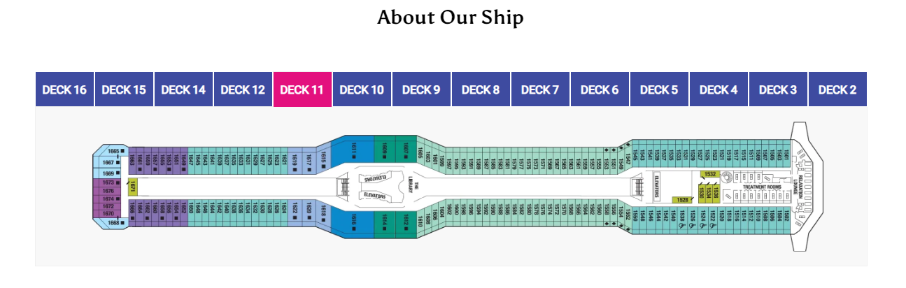The width and height of the screenshot is (906, 288).
Task: Open the Deck 10 tab
Action: click(x=362, y=89)
